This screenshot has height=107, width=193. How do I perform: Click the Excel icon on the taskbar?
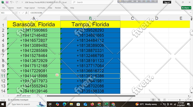click(106, 104)
